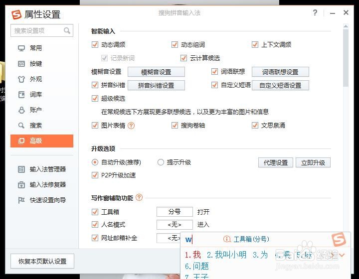
Task: Toggle 人名模式 checkbox
Action: pos(95,225)
